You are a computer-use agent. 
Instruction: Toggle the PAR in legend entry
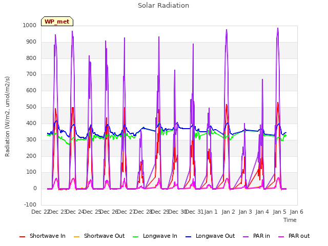pyautogui.click(x=256, y=236)
